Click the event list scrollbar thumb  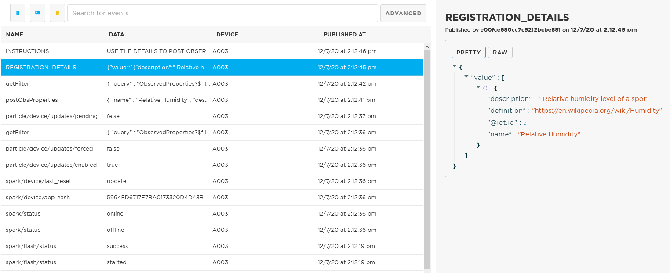point(427,159)
